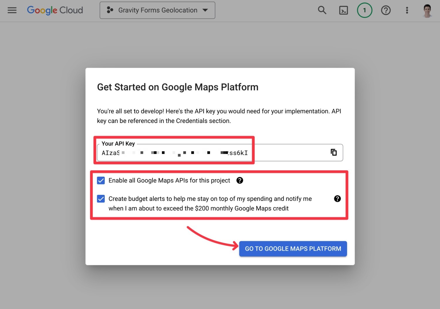Click the budget alerts help tooltip icon

point(337,199)
